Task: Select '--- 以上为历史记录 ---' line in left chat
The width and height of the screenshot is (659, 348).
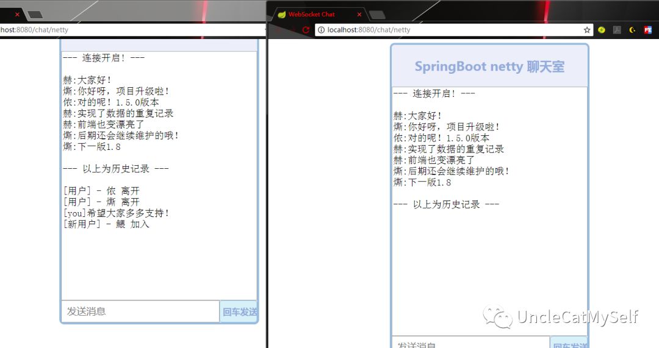Action: [116, 169]
